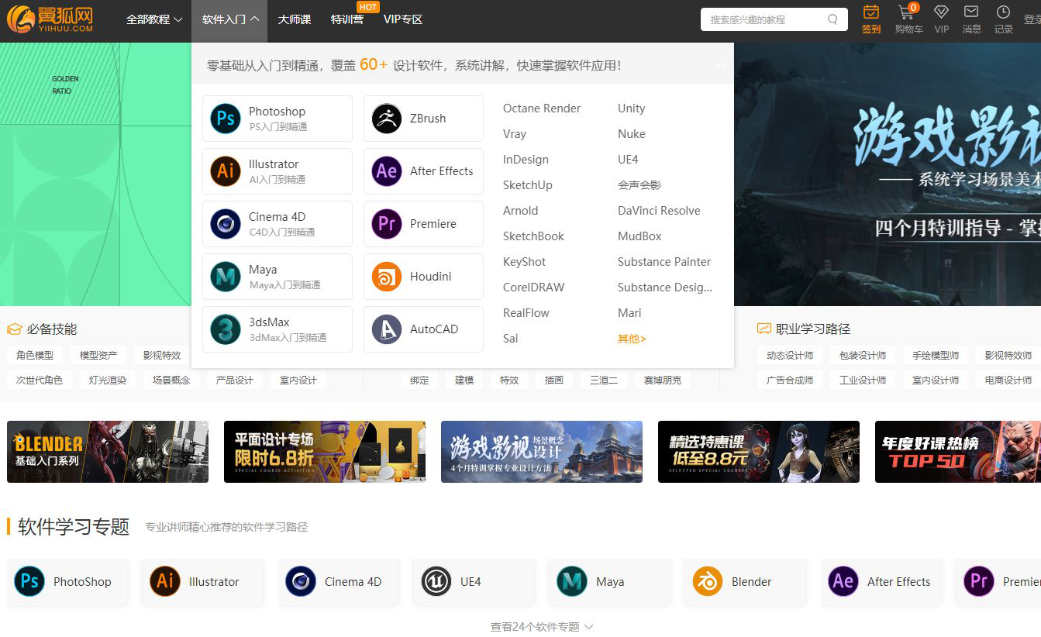This screenshot has height=637, width=1041.
Task: Click the 灯光渲染 skill tag
Action: (108, 380)
